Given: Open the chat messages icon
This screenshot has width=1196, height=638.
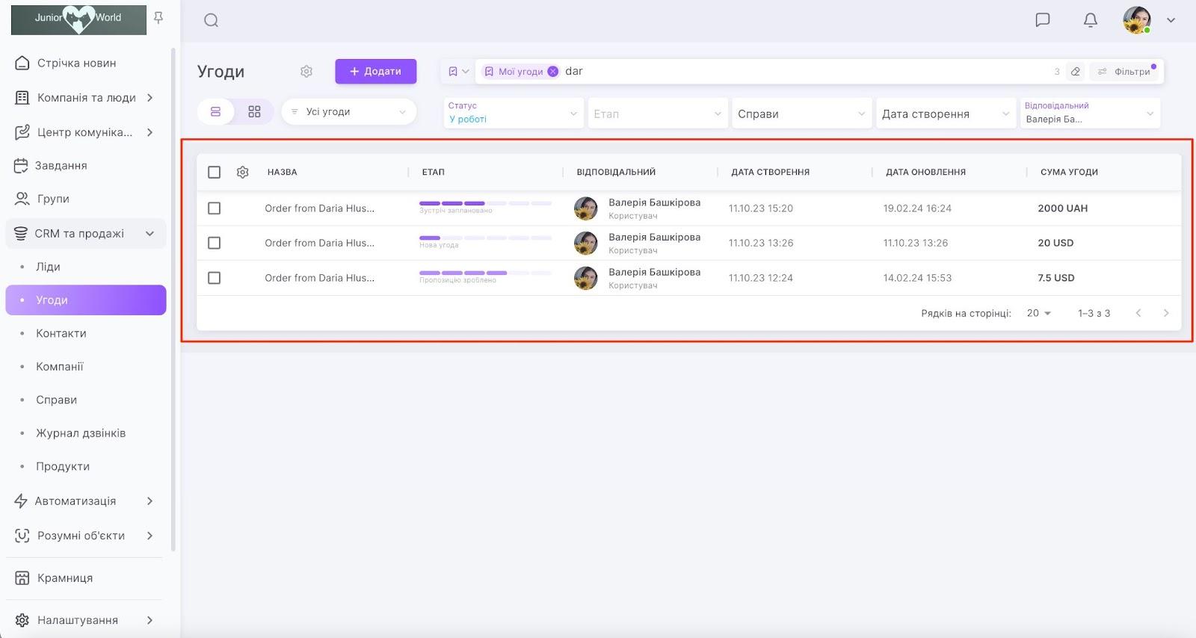Looking at the screenshot, I should [x=1042, y=20].
